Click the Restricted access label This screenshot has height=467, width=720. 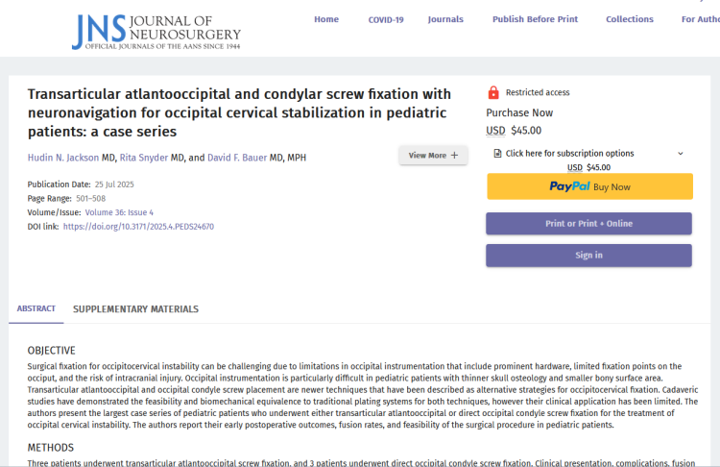(538, 92)
